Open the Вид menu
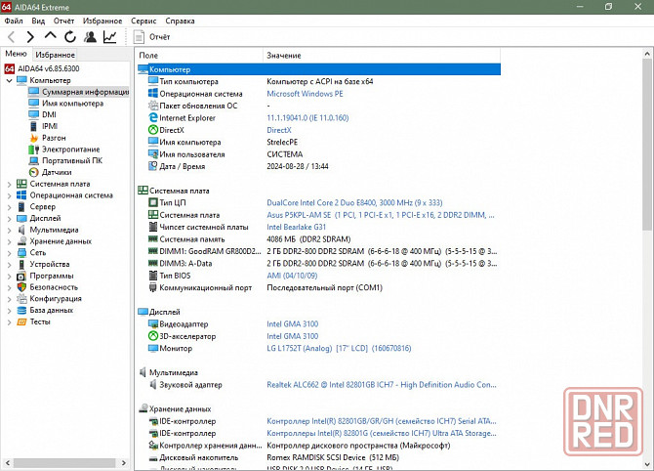This screenshot has width=654, height=471. 38,21
